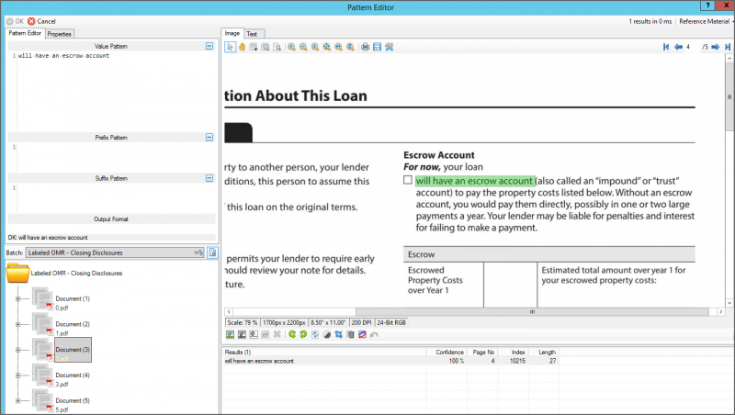This screenshot has height=415, width=735.
Task: Show the grayscale image view icon
Action: [242, 334]
